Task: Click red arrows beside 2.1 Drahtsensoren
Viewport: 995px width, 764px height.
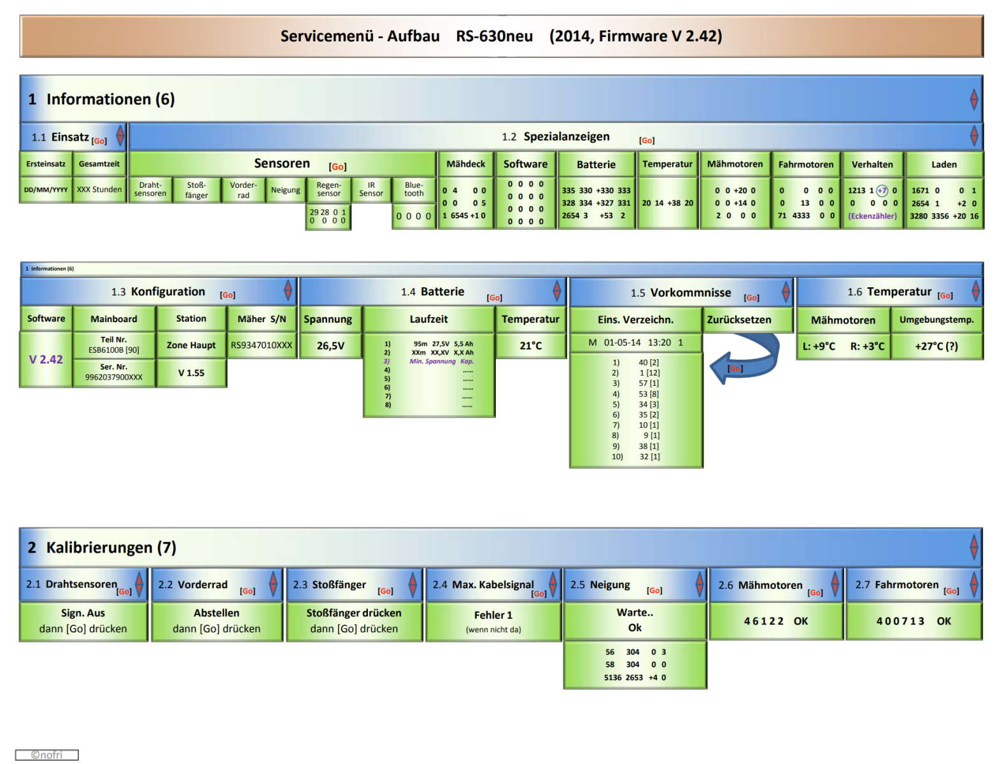Action: coord(139,584)
